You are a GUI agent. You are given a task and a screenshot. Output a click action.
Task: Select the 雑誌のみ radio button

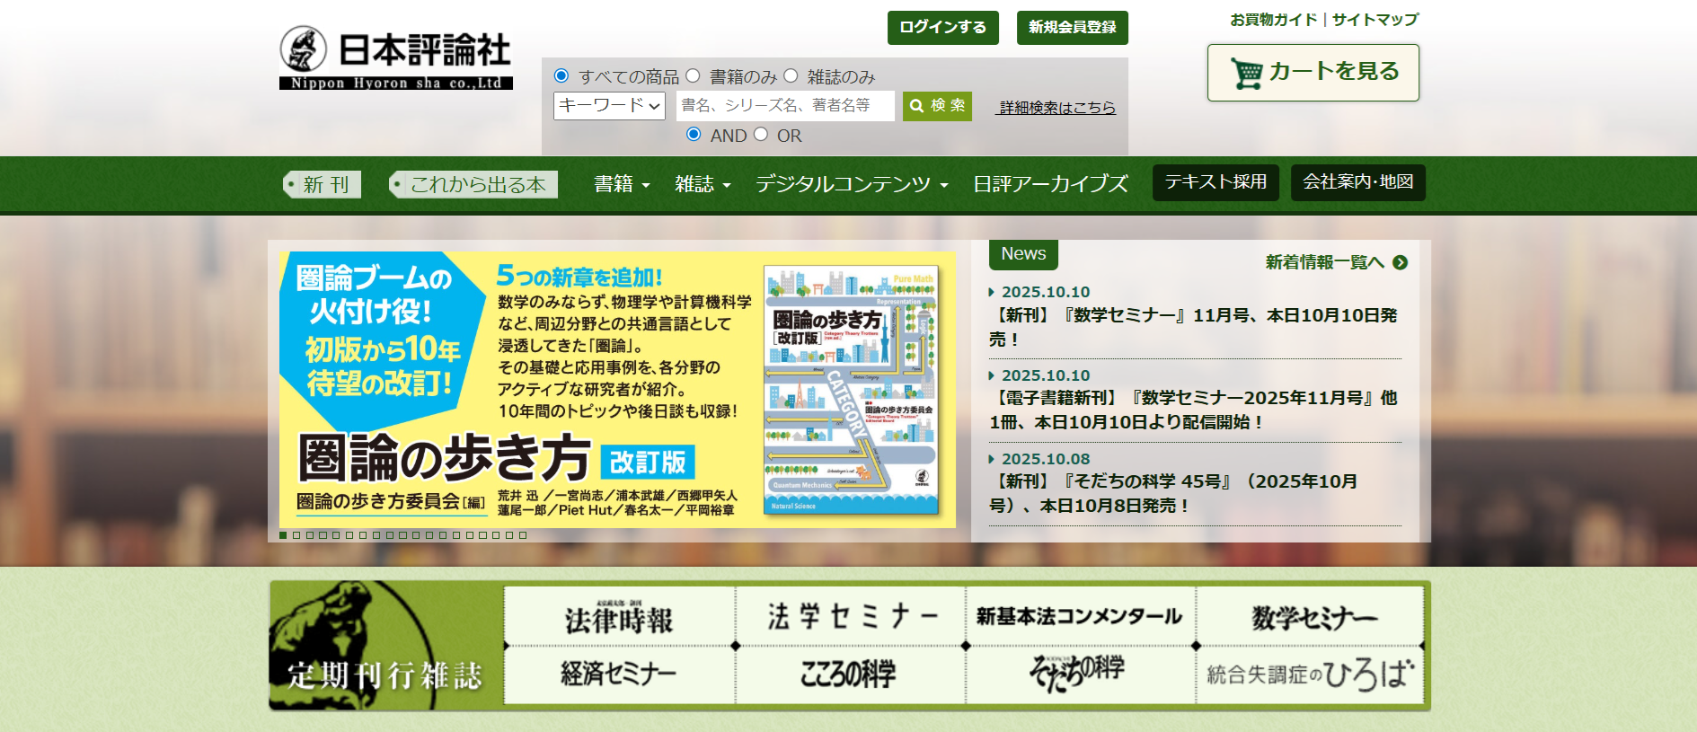point(791,76)
